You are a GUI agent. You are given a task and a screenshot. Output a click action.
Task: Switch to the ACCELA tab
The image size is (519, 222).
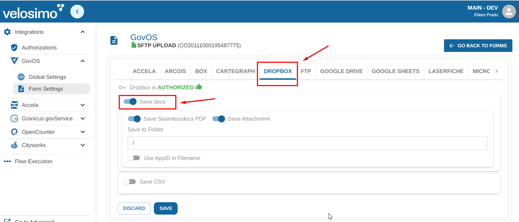point(144,71)
